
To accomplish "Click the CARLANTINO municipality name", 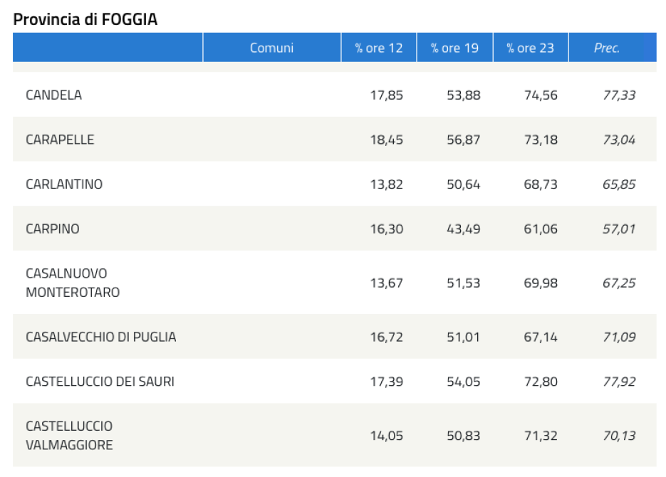I will pyautogui.click(x=64, y=184).
